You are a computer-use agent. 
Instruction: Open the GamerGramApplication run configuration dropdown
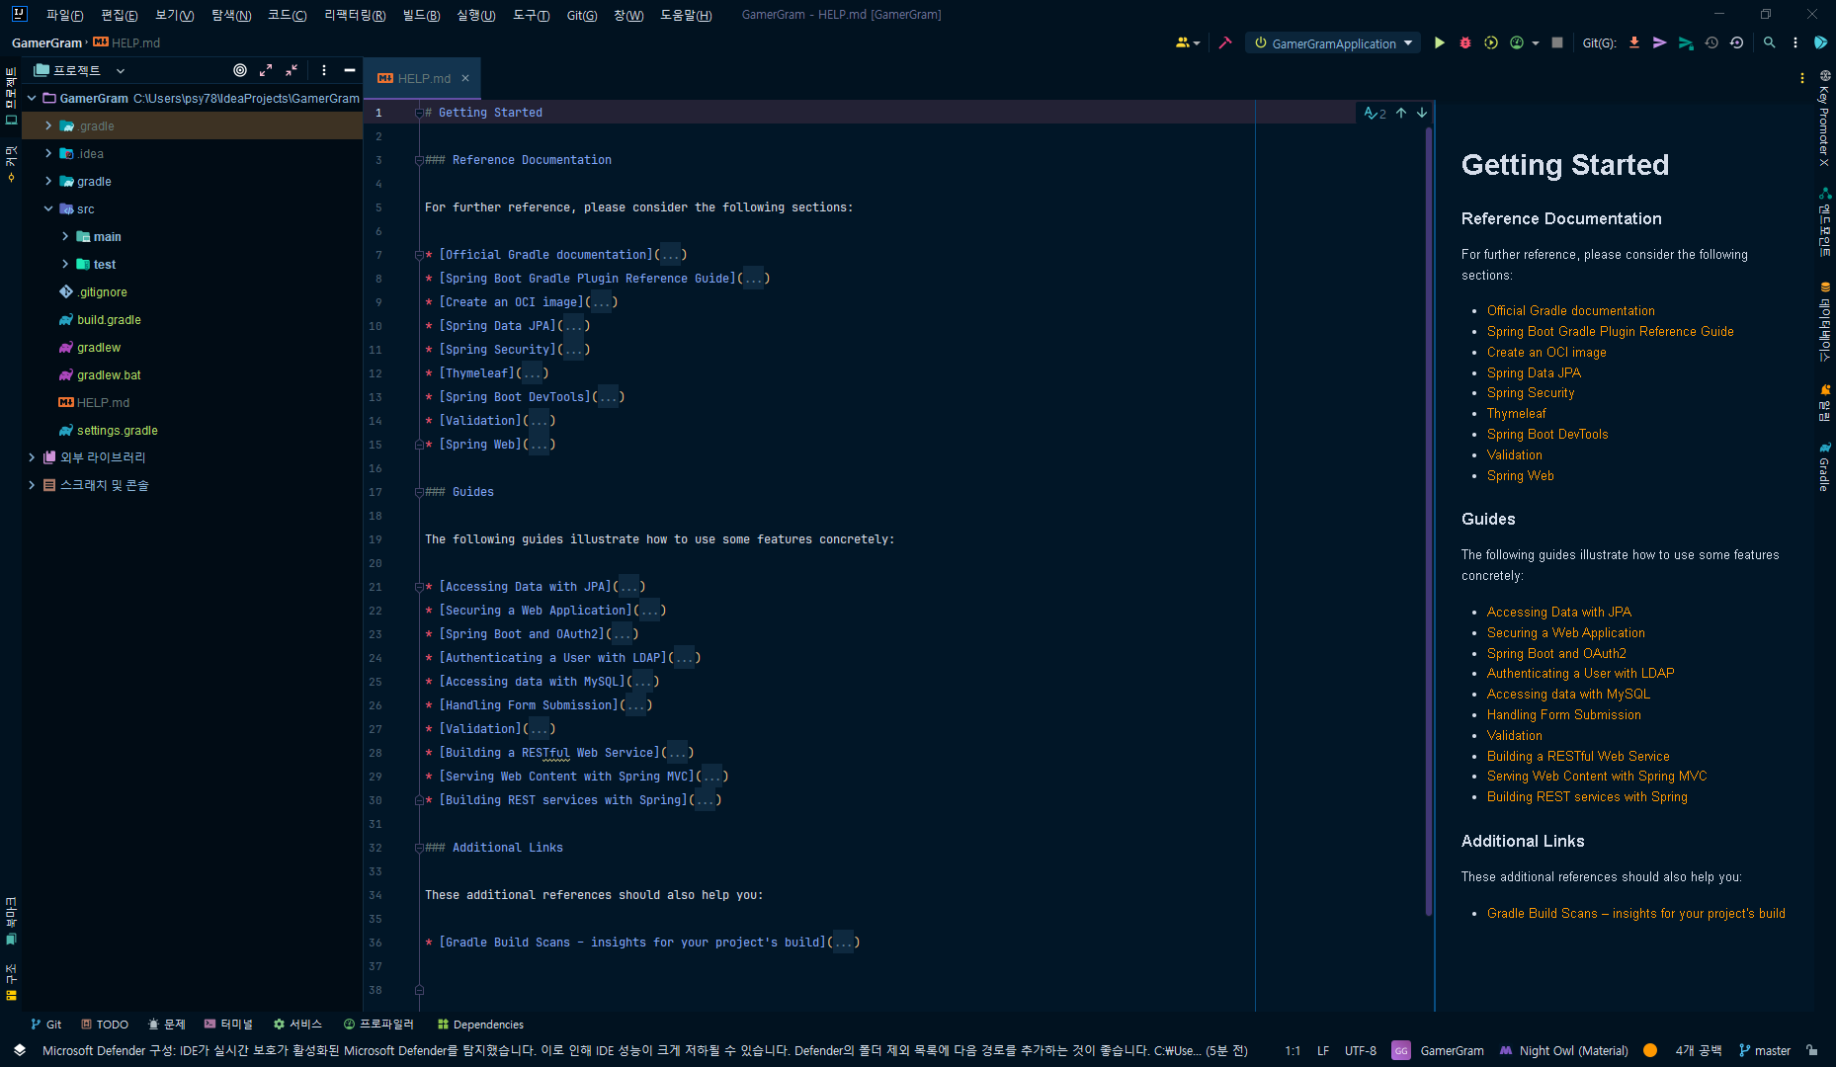pyautogui.click(x=1334, y=42)
